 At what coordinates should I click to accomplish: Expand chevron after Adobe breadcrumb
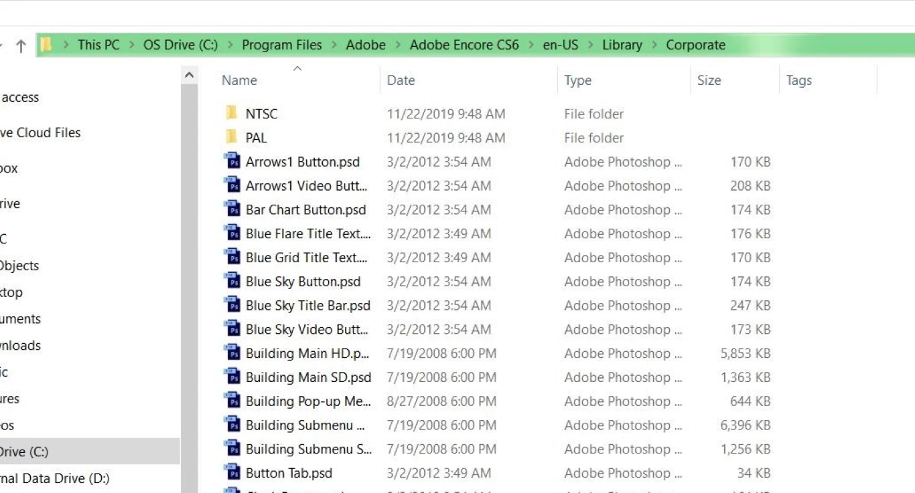[398, 45]
